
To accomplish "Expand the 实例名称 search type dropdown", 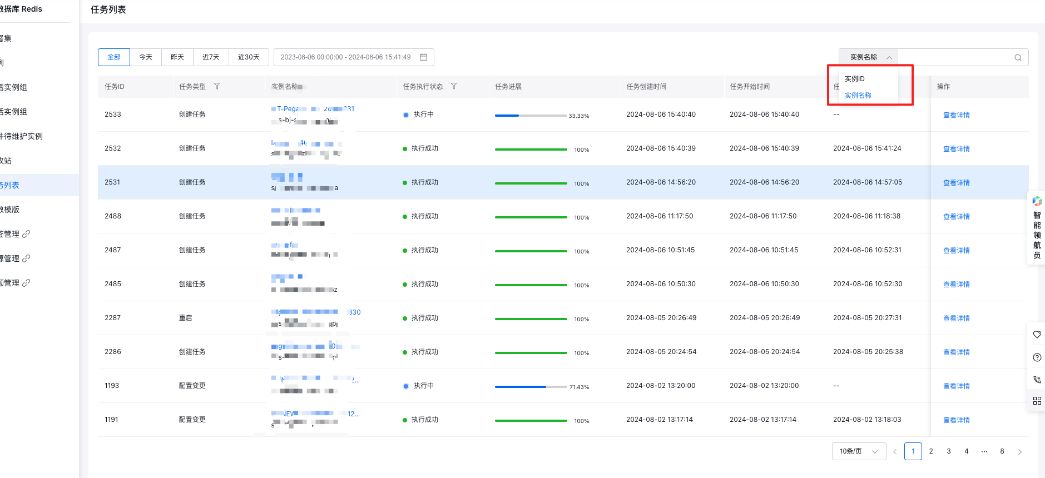I will click(868, 57).
